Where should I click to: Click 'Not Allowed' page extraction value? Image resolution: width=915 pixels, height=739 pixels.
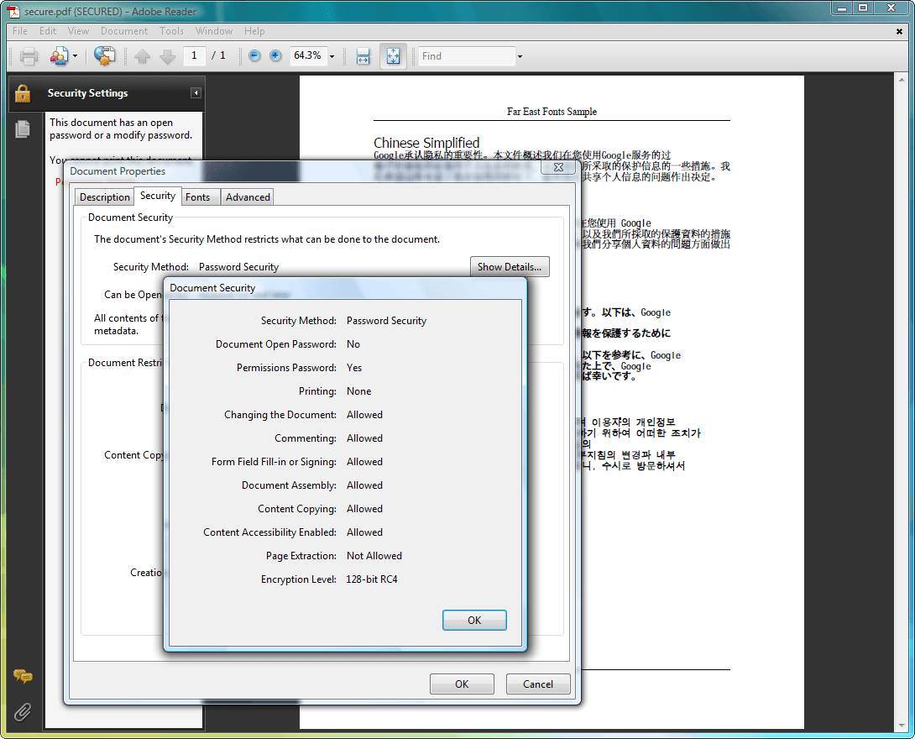click(374, 556)
